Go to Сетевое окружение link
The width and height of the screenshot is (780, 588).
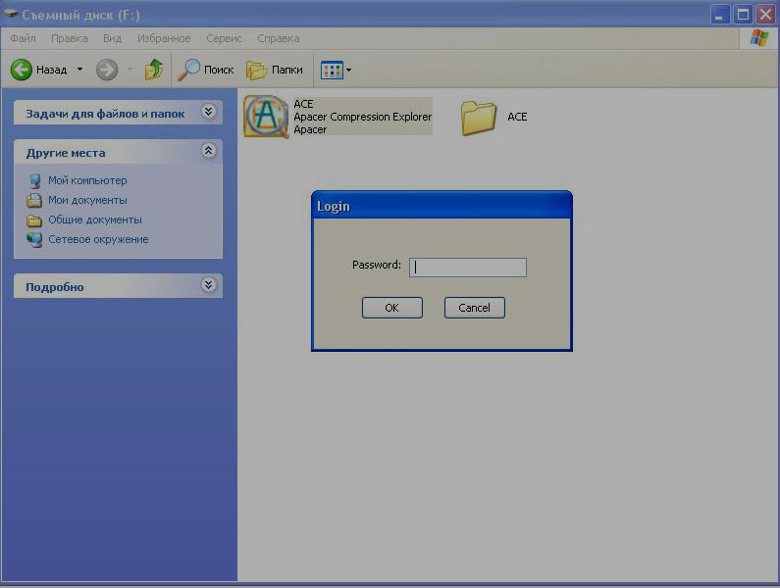98,239
